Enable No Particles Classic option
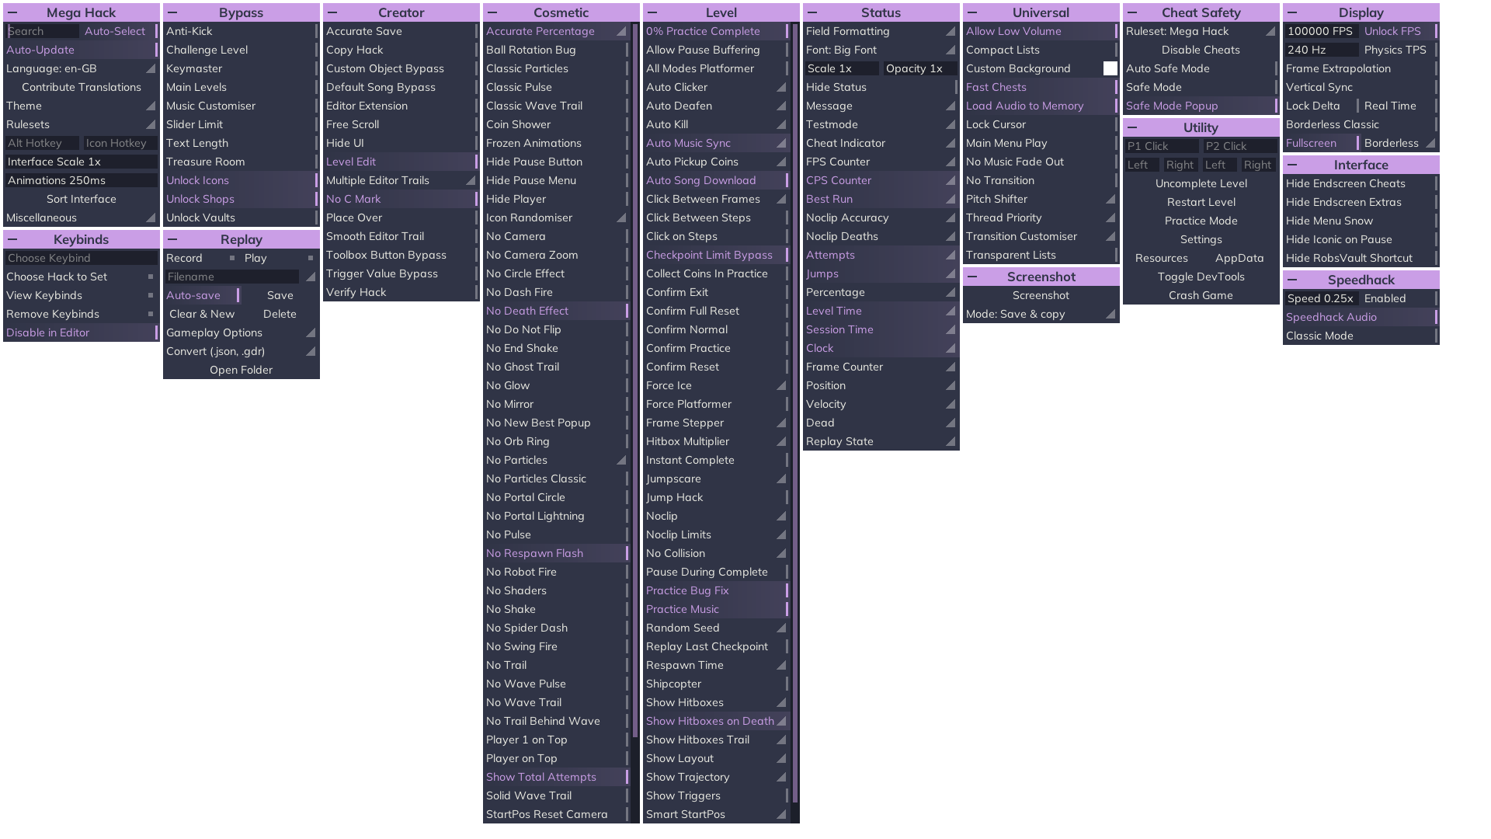The width and height of the screenshot is (1491, 839). click(x=556, y=479)
